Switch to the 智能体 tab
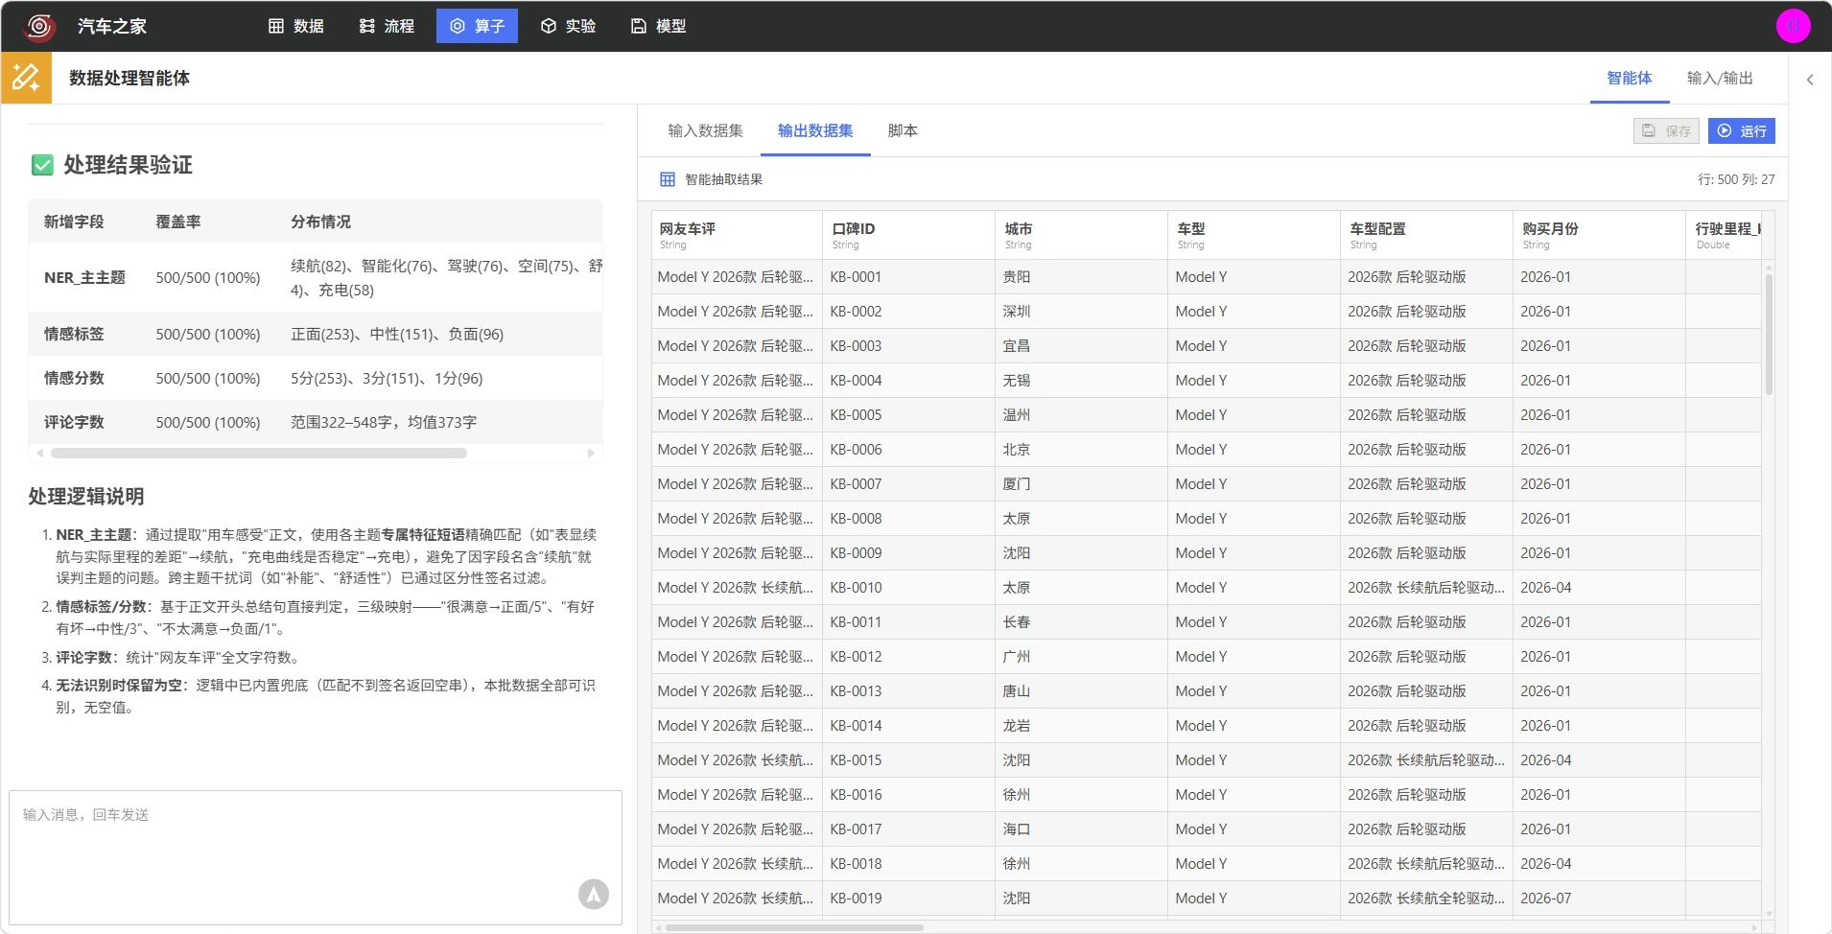 (1630, 79)
